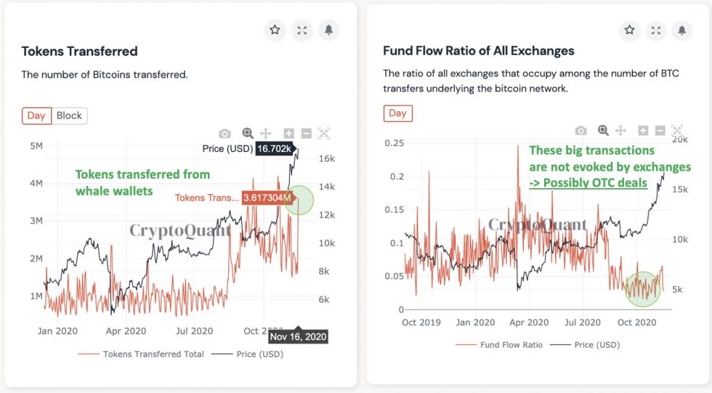Screen dimensions: 712x393
Task: Zoom in on the Tokens Transferred chart
Action: click(x=288, y=134)
